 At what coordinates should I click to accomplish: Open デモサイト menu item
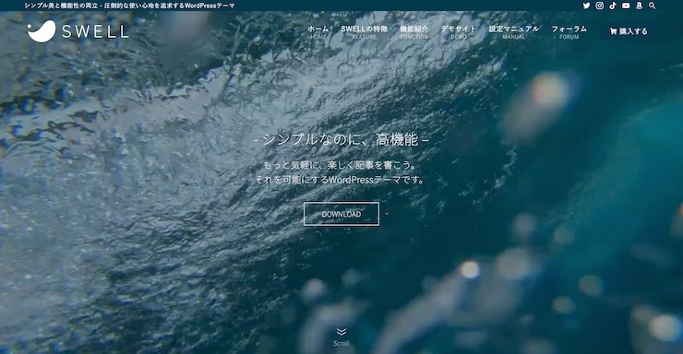(x=458, y=31)
